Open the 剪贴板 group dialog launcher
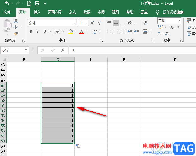This screenshot has width=196, height=156. point(24,41)
